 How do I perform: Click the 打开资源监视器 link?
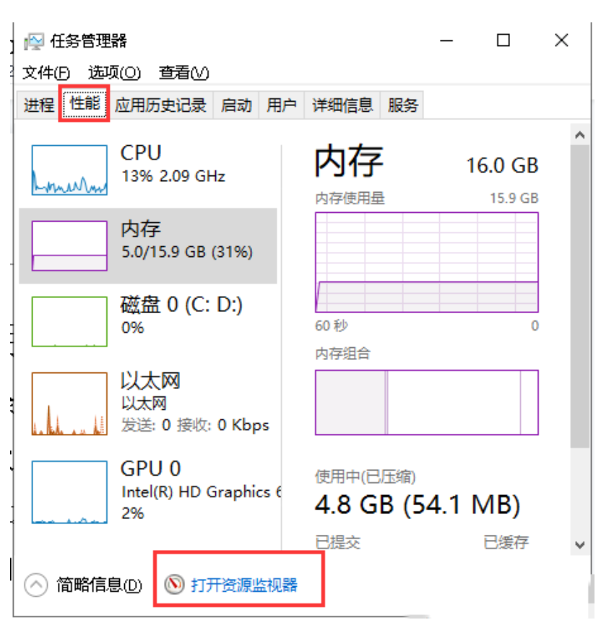(x=244, y=585)
